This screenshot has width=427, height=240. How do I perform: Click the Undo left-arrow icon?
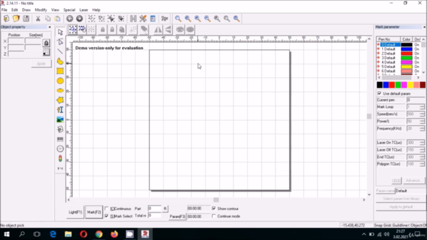pos(69,19)
